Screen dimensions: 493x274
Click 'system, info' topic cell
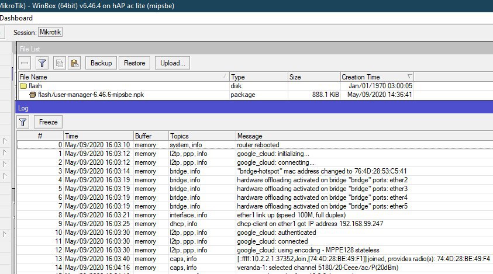(x=186, y=145)
